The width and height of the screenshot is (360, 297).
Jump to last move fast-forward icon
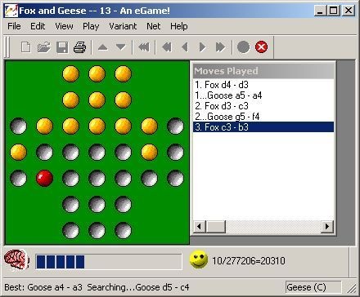tap(220, 47)
